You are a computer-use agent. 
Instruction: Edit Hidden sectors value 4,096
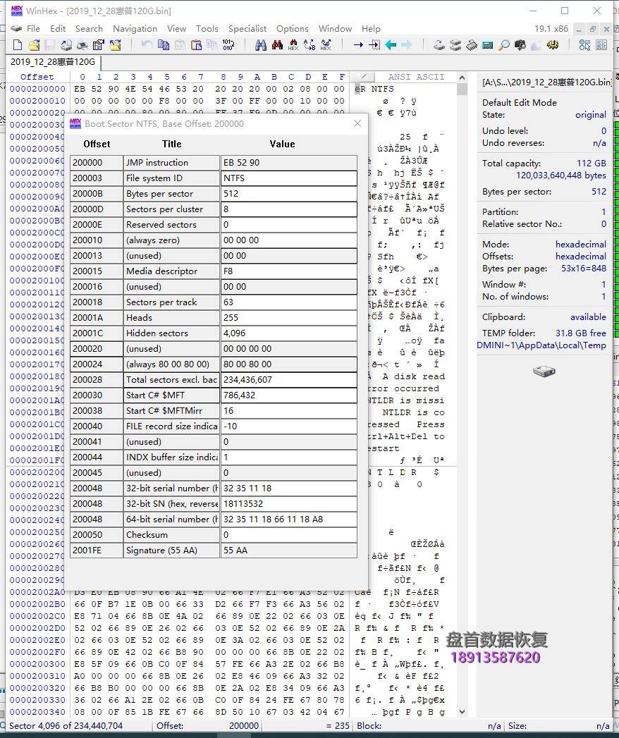288,333
